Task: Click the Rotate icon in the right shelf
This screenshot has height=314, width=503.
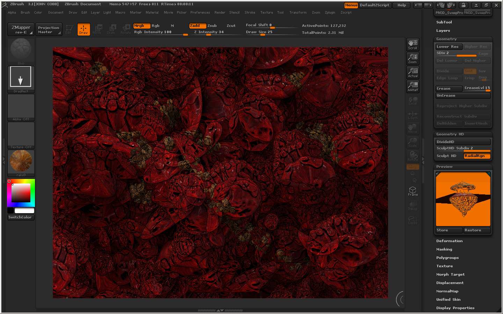Action: (x=413, y=156)
